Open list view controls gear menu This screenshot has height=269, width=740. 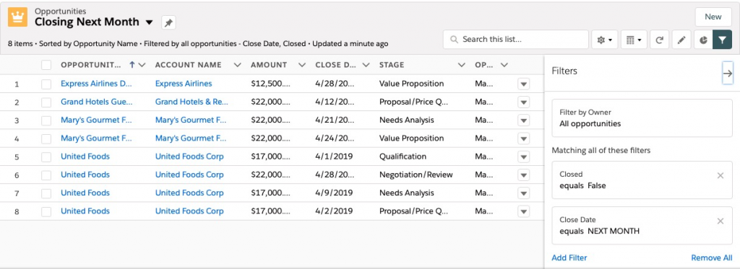point(605,40)
